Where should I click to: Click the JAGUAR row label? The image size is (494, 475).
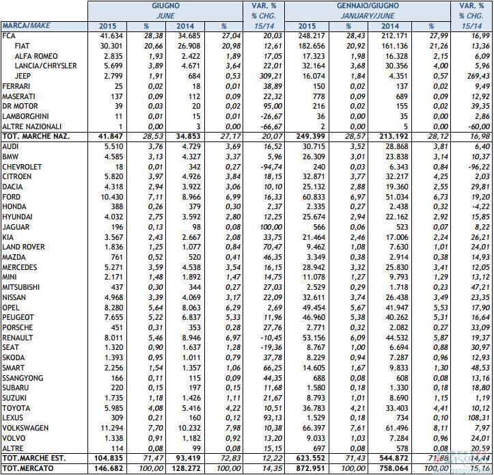click(16, 227)
